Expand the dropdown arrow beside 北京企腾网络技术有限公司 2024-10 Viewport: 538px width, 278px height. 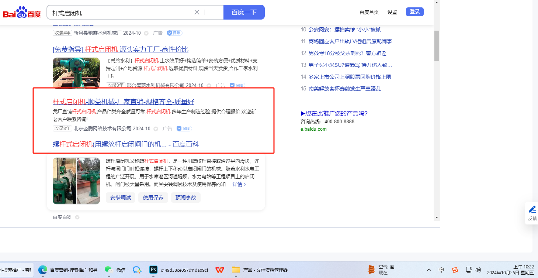pos(156,129)
